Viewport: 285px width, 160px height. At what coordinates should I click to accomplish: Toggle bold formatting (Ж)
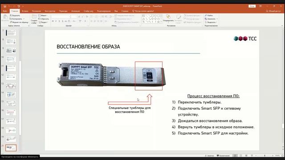point(53,21)
